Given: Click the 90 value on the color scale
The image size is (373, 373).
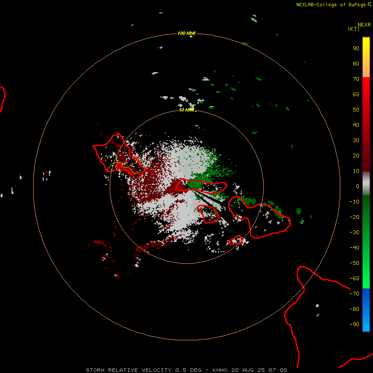Looking at the screenshot, I should coord(356,48).
